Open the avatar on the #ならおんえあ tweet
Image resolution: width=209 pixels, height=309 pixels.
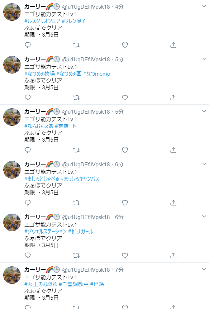pos(12,117)
